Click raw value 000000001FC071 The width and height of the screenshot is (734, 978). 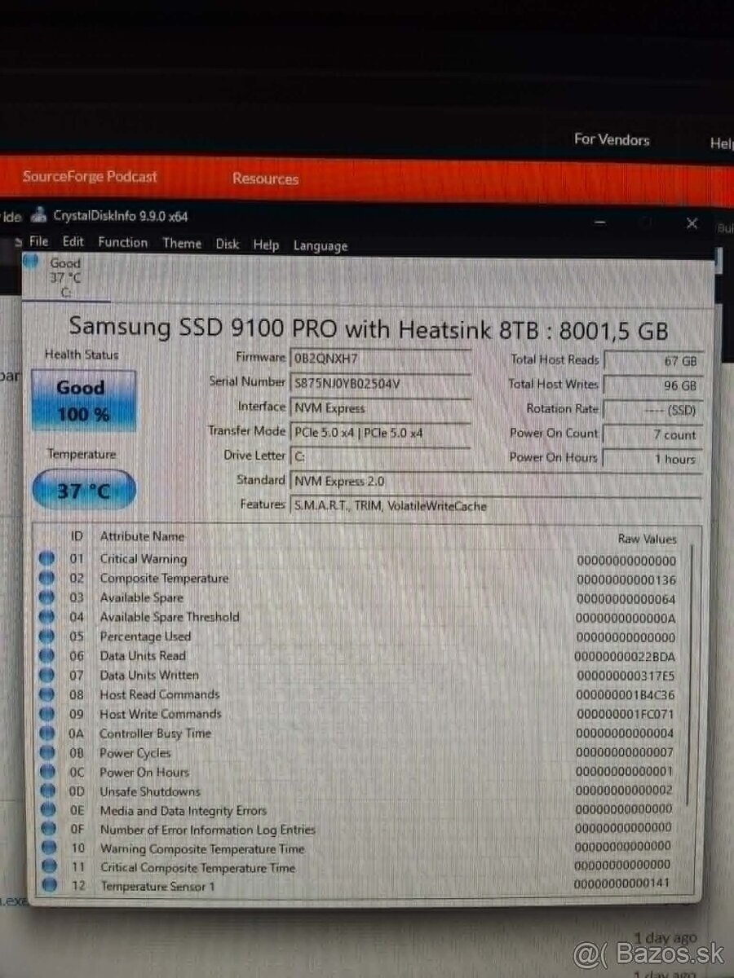tap(626, 715)
